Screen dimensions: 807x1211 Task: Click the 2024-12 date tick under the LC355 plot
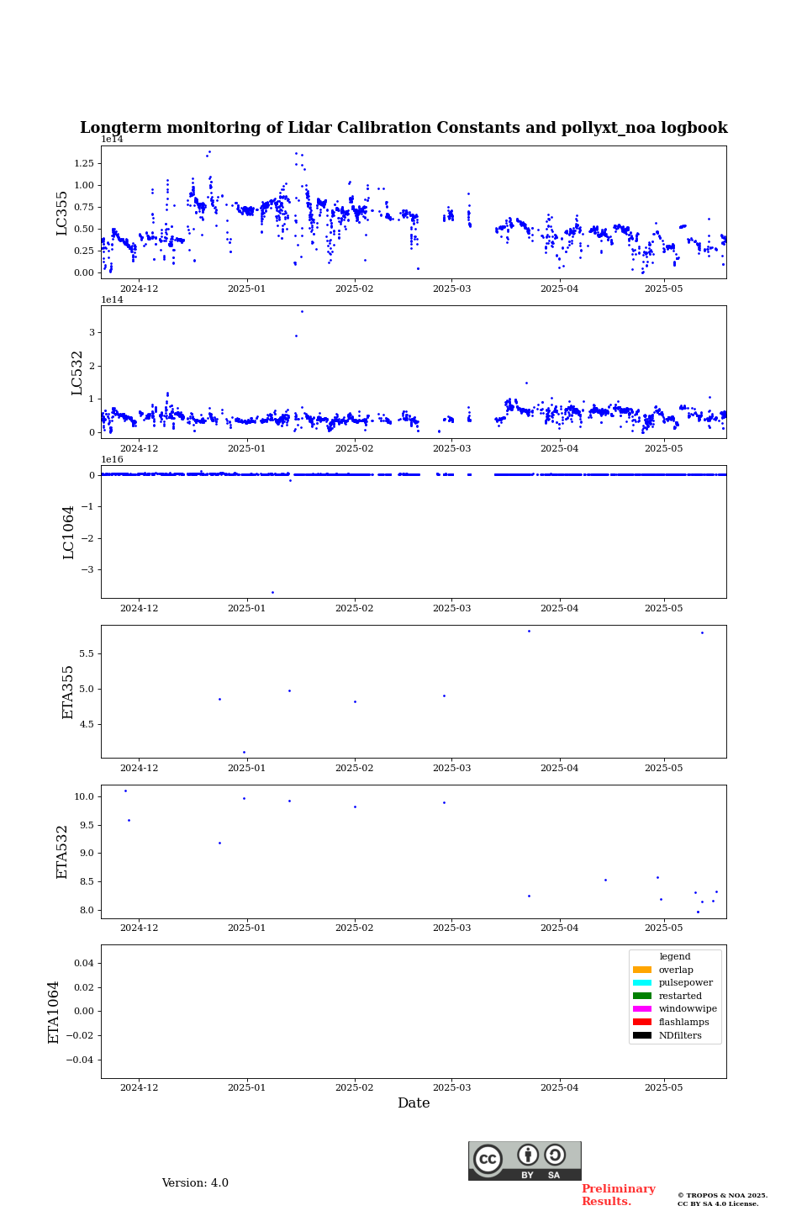click(139, 288)
